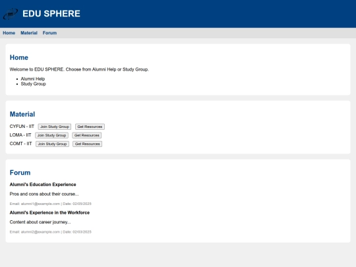Click the EDU SPHERE header title
This screenshot has width=356, height=267.
[51, 14]
